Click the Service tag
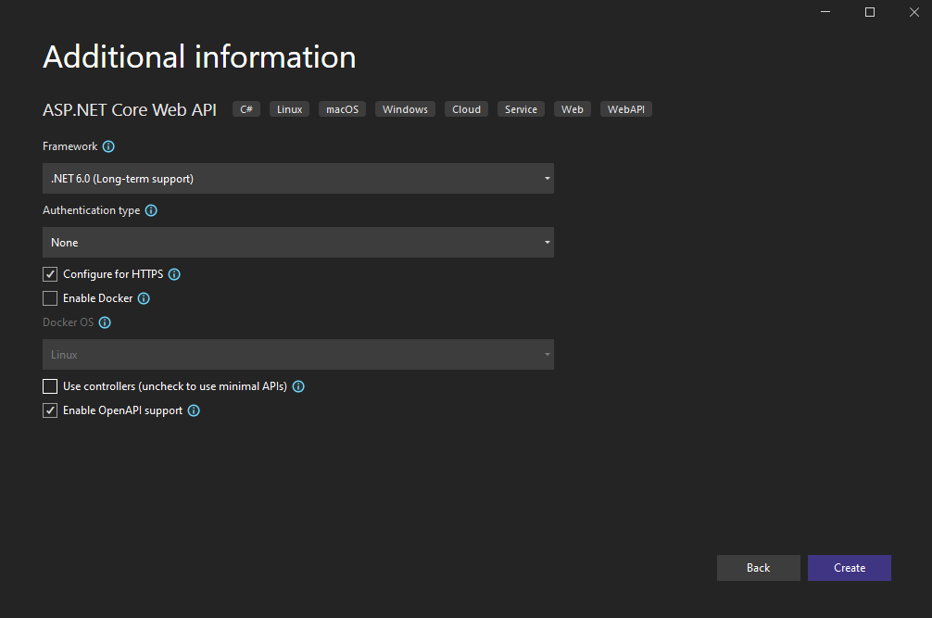932x618 pixels. pyautogui.click(x=522, y=109)
